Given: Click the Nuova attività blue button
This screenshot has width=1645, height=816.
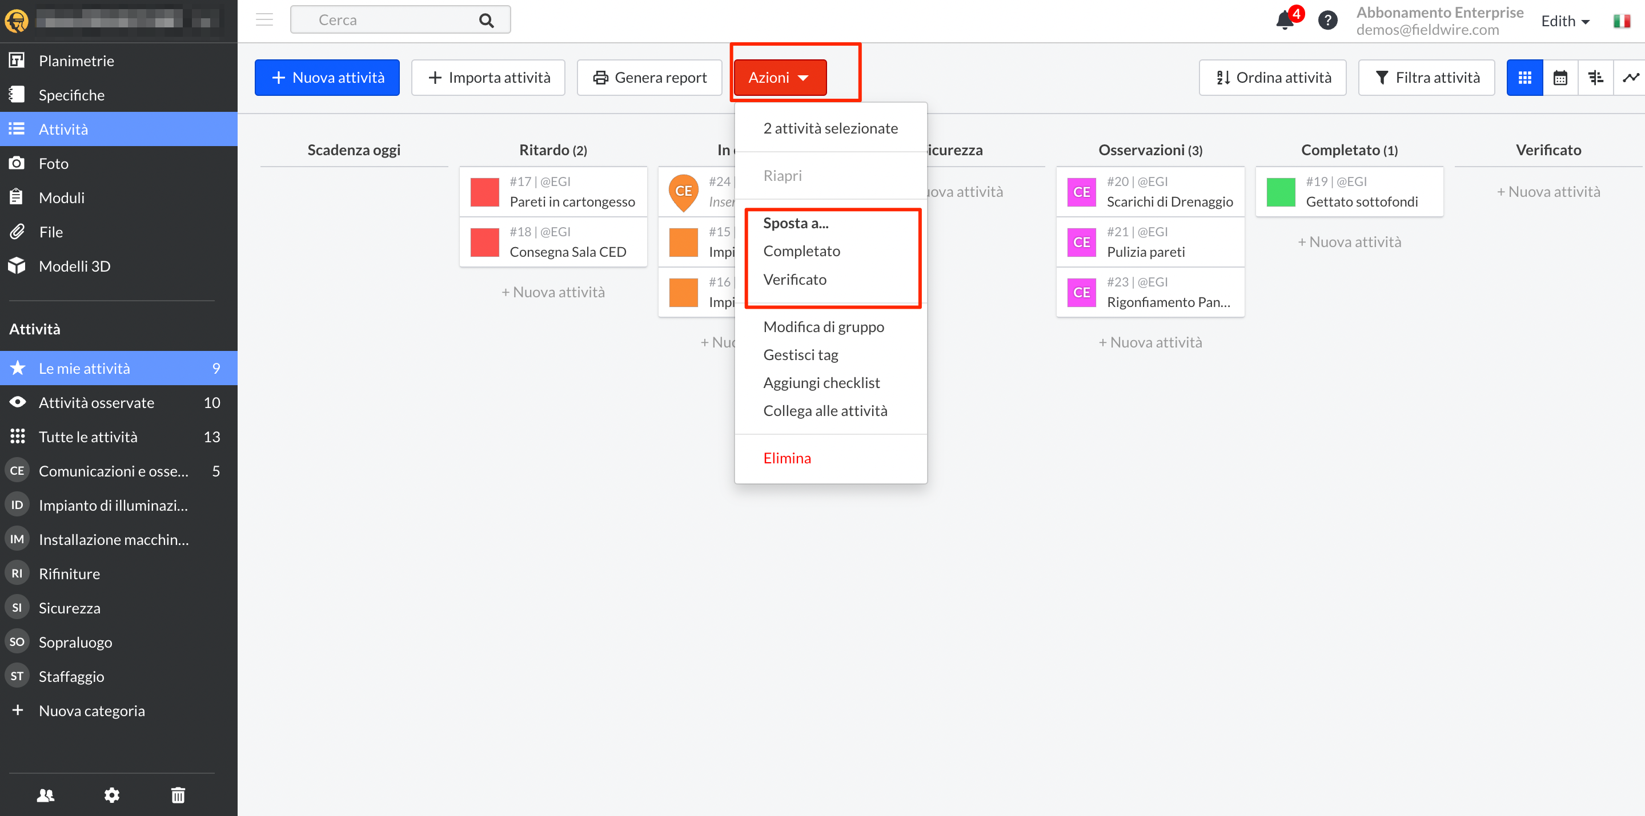Looking at the screenshot, I should (x=327, y=78).
